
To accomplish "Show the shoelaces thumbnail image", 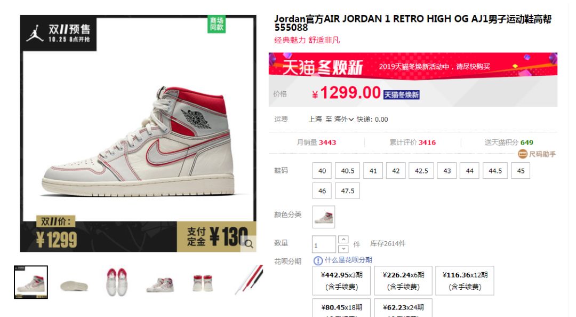I will tap(249, 280).
